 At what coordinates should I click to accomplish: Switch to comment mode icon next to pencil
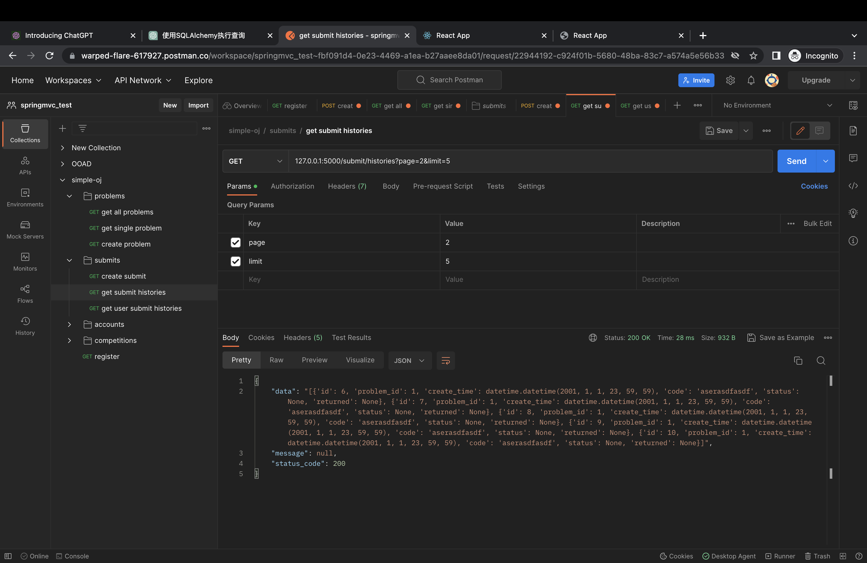coord(820,131)
